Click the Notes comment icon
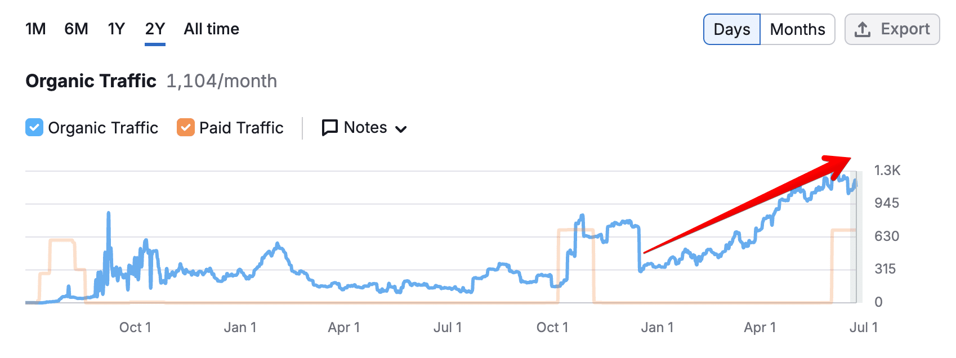This screenshot has height=358, width=956. pyautogui.click(x=329, y=127)
